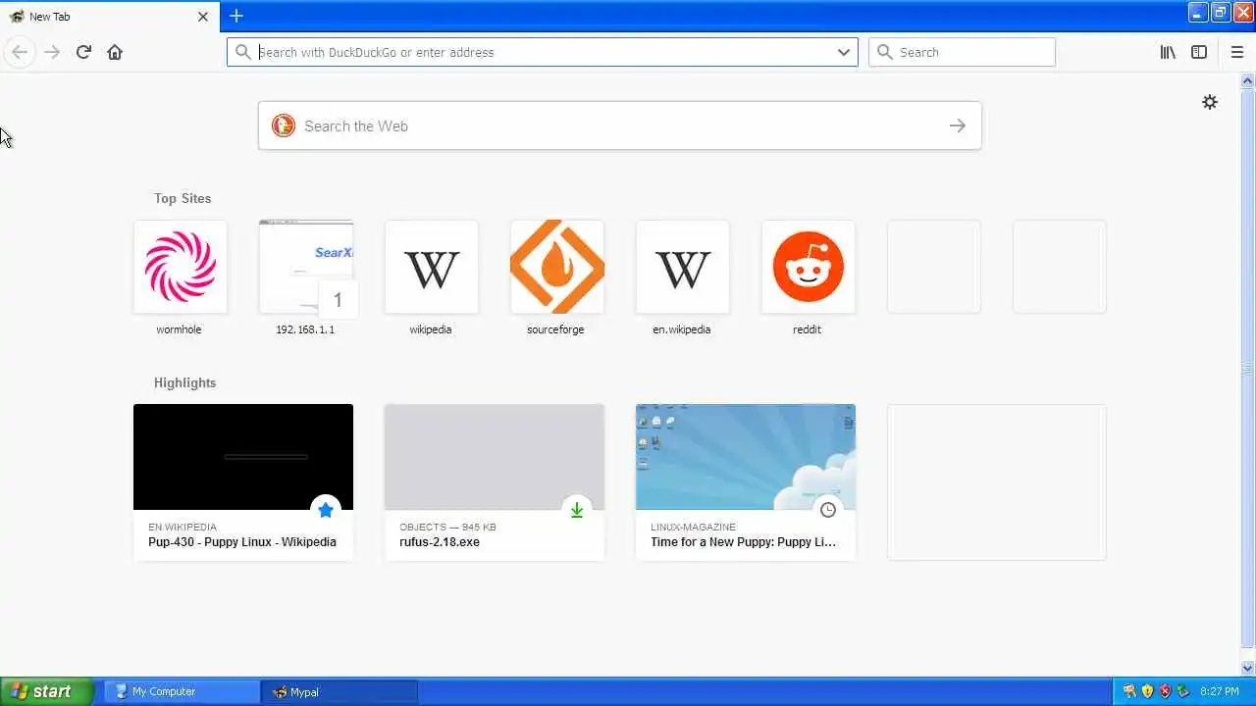The height and width of the screenshot is (706, 1256).
Task: Open the Windows start menu
Action: pos(46,691)
